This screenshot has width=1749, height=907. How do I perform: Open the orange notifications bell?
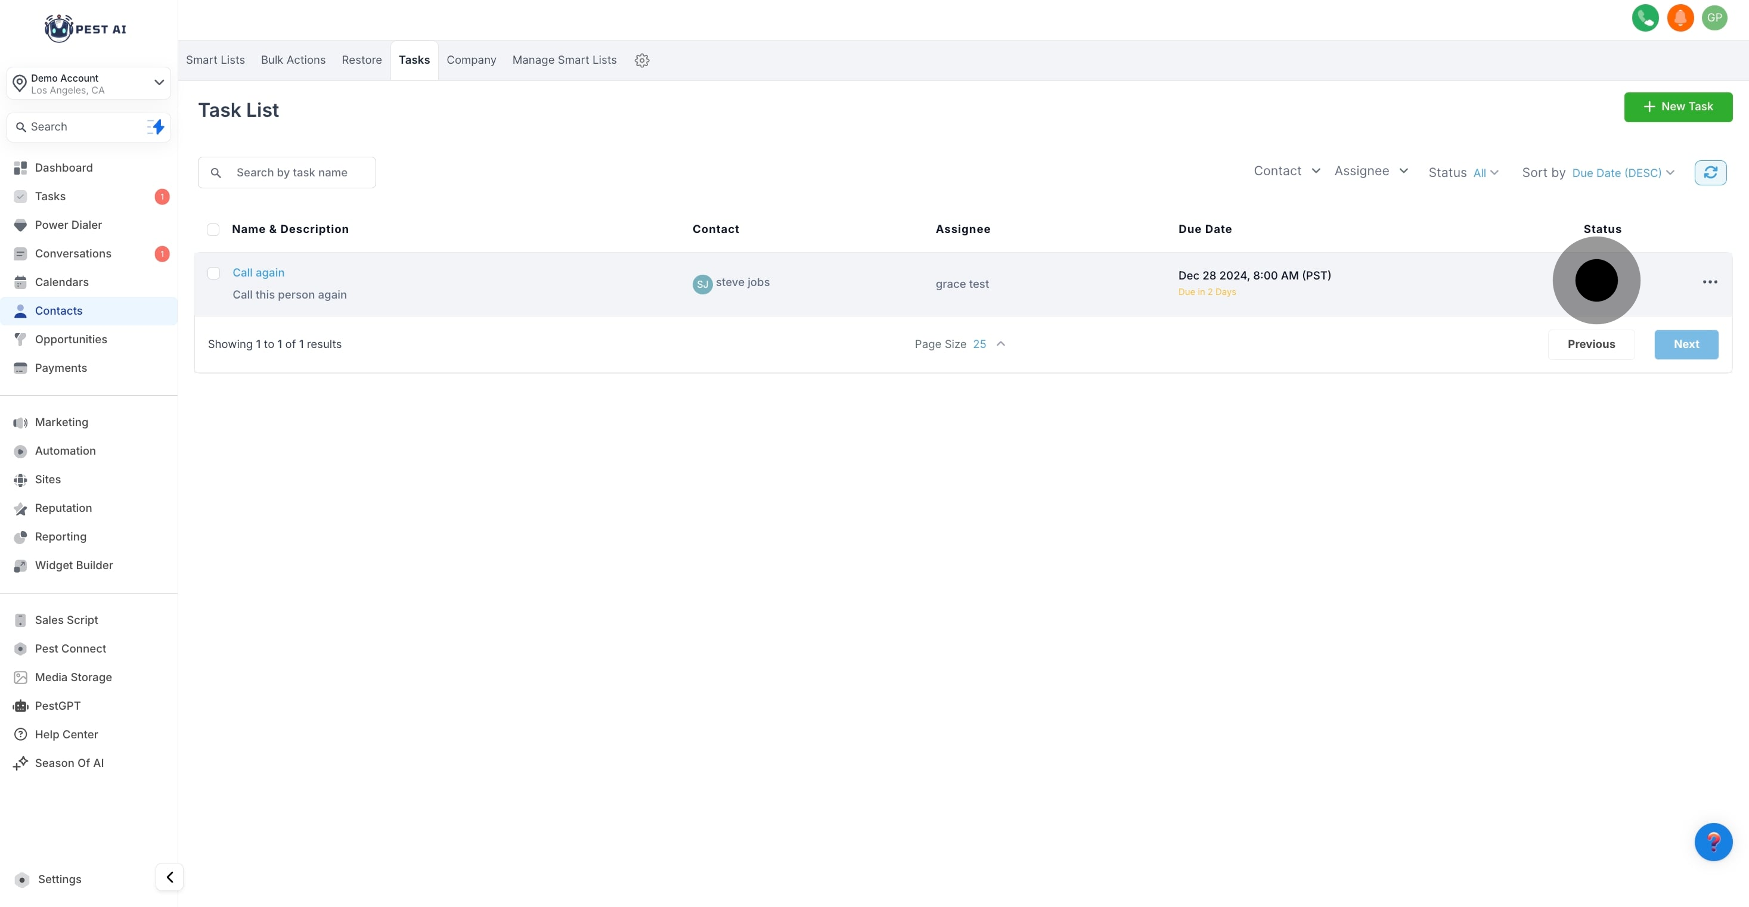[x=1680, y=18]
